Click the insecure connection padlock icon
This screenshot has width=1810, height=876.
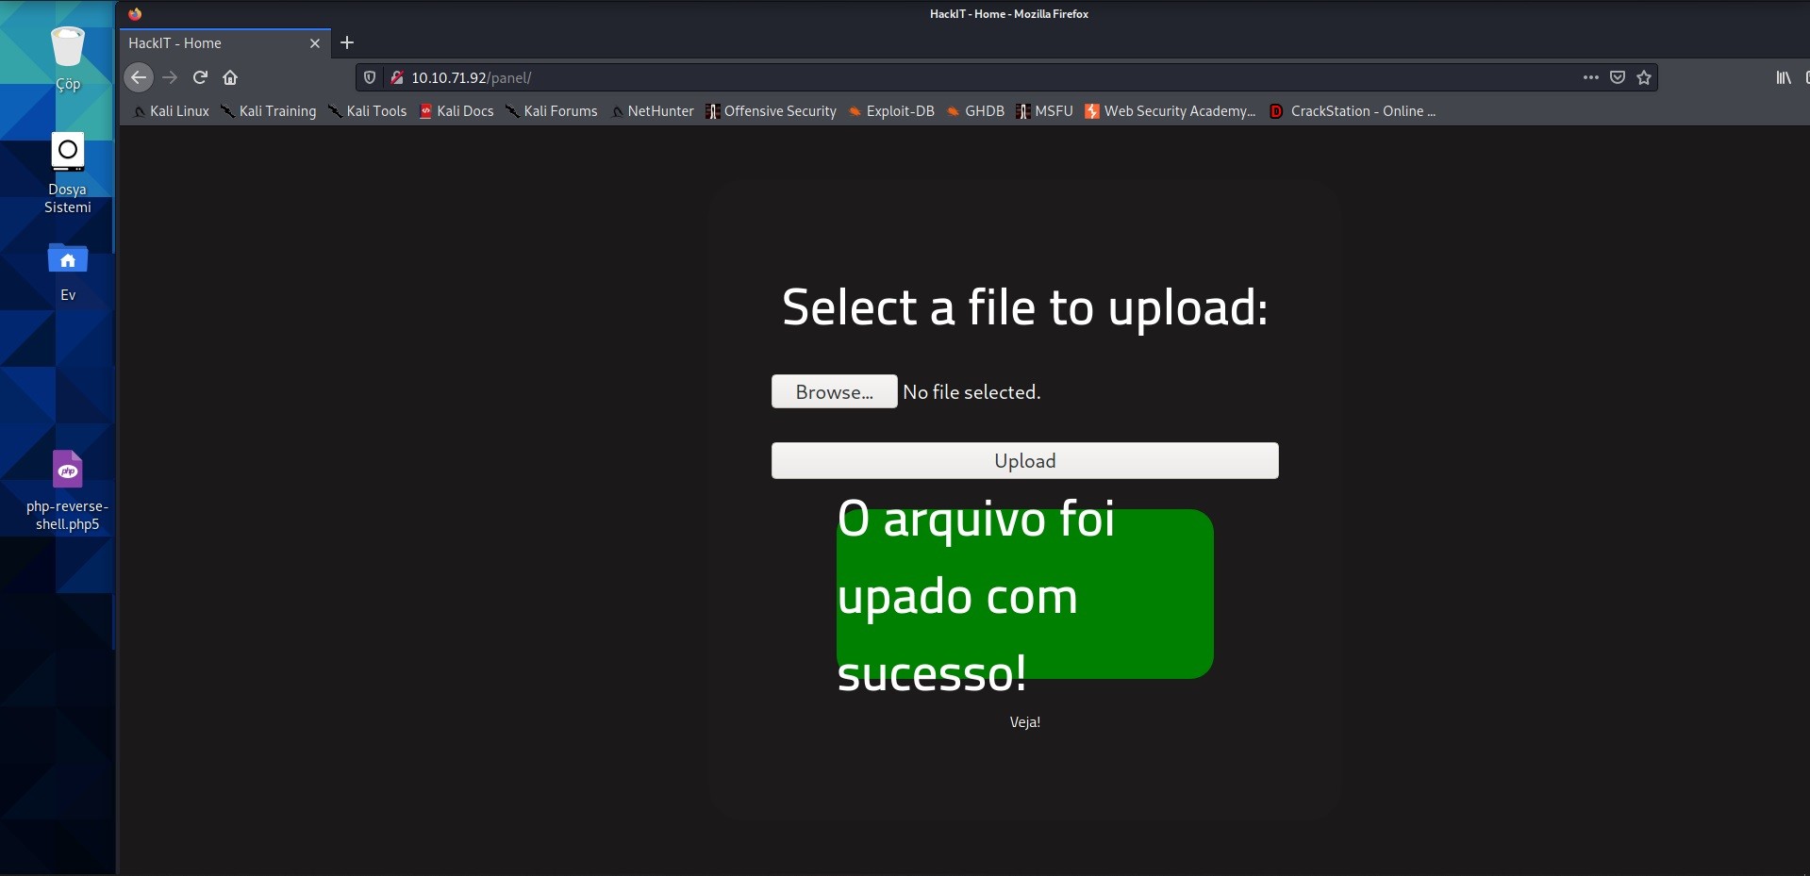pos(397,77)
